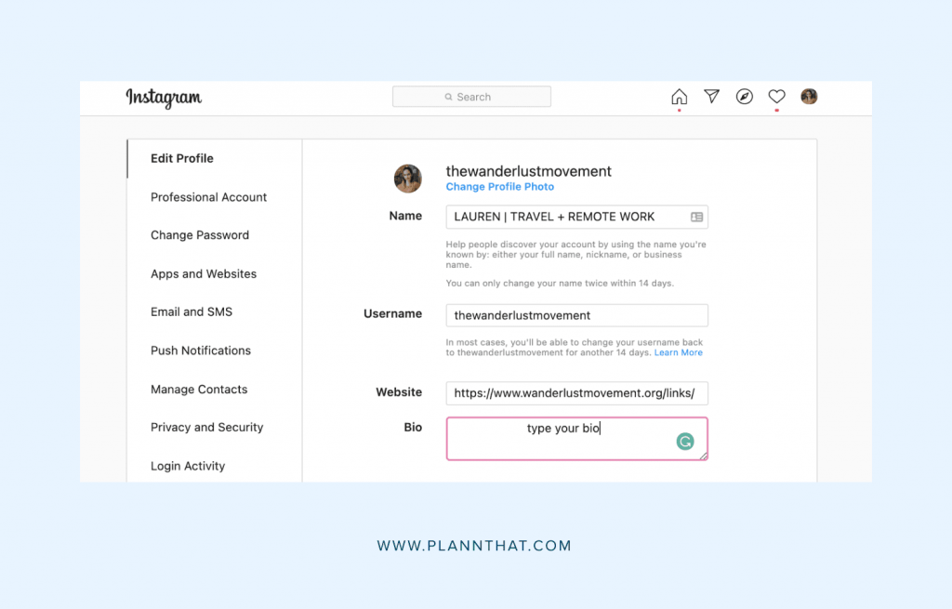Select Edit Profile in the sidebar
The width and height of the screenshot is (952, 609).
182,159
